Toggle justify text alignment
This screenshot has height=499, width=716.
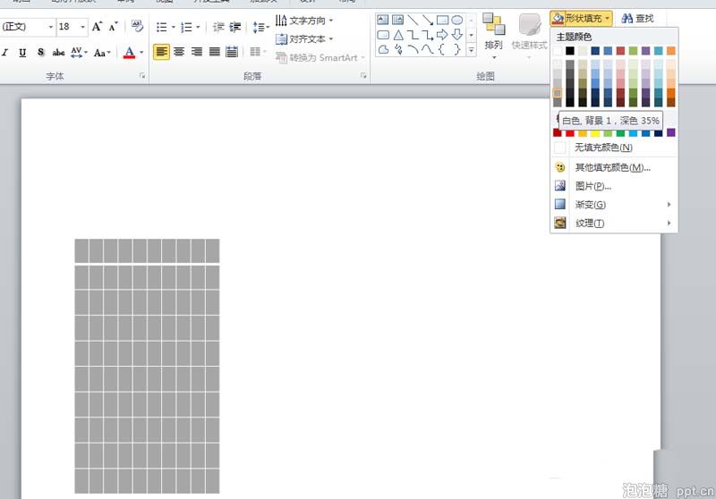215,52
